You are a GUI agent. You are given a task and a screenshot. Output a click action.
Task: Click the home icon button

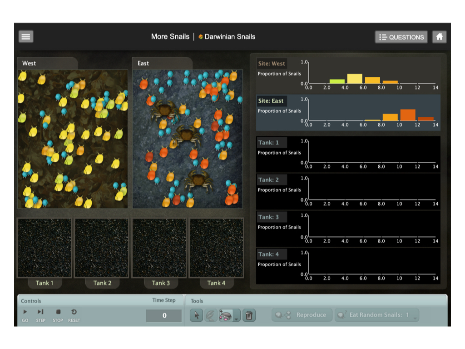point(439,37)
